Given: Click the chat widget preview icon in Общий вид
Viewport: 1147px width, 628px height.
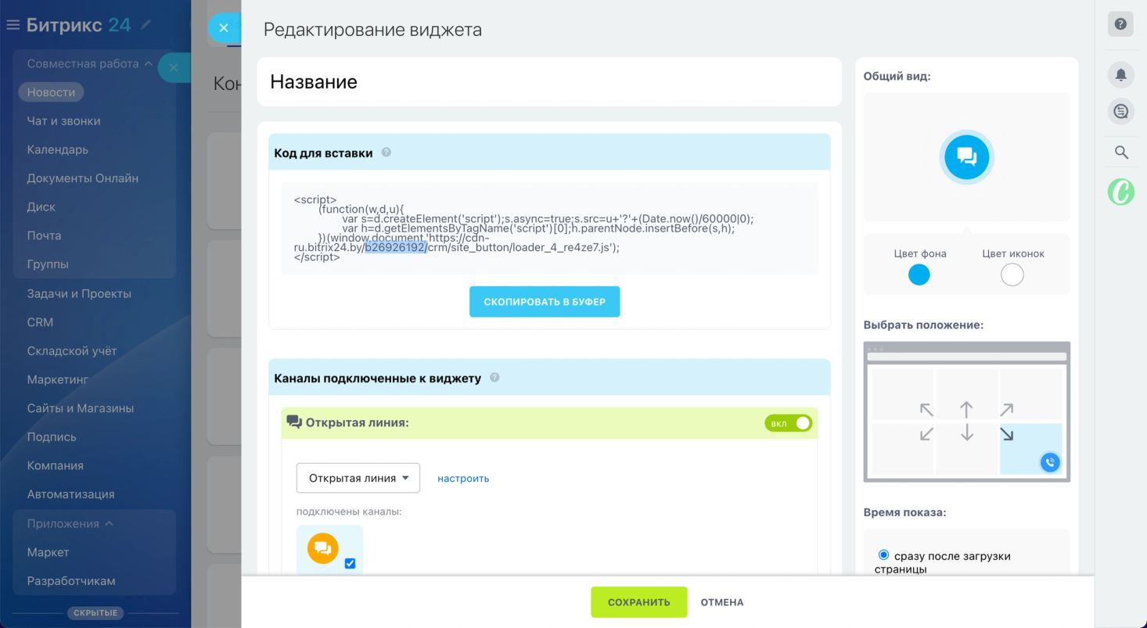Looking at the screenshot, I should pos(966,157).
